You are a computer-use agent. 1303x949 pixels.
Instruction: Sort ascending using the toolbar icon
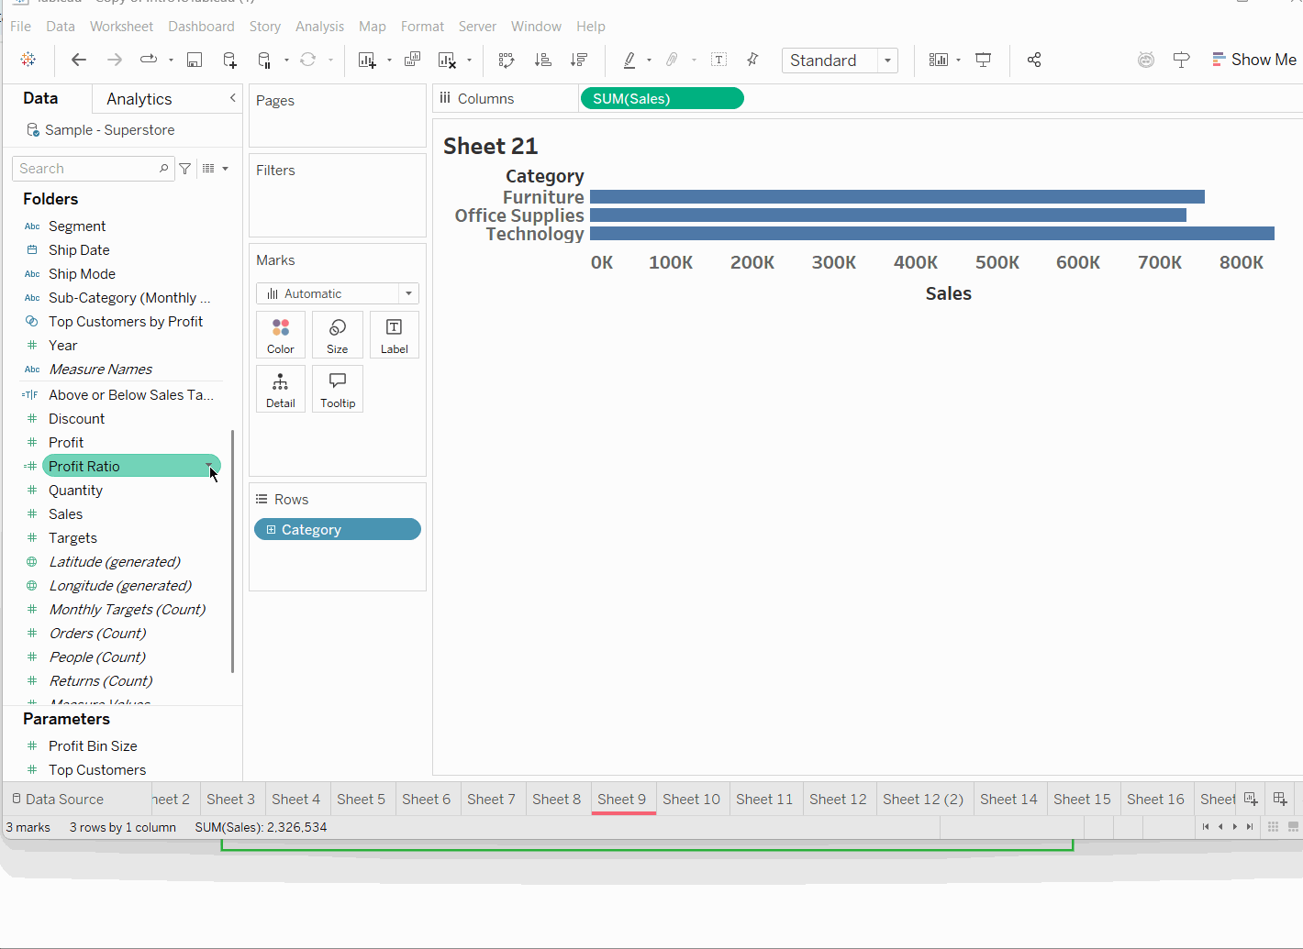pyautogui.click(x=543, y=60)
